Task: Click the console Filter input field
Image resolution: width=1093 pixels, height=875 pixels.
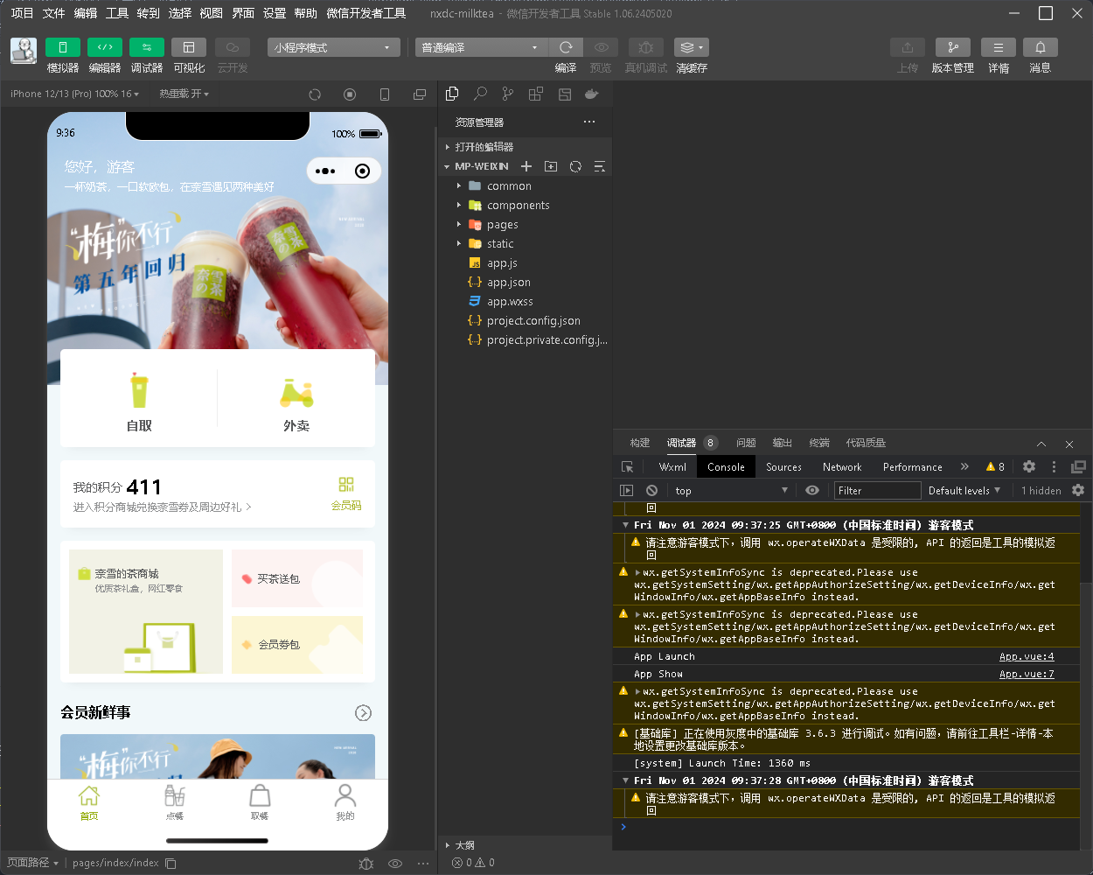Action: coord(877,491)
